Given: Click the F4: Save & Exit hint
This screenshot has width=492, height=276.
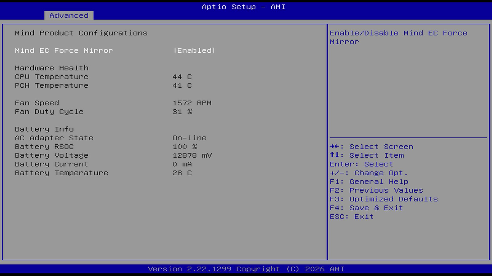Looking at the screenshot, I should tap(366, 208).
